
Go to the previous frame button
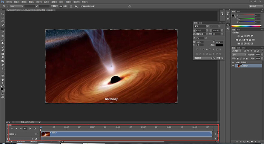12,129
